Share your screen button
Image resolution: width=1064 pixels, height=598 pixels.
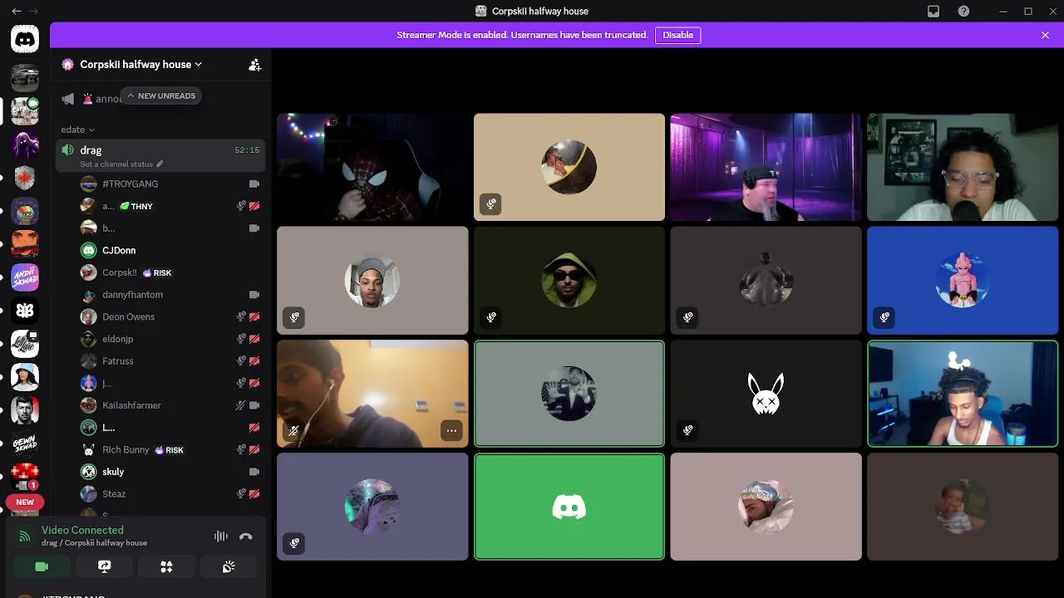[x=104, y=566]
